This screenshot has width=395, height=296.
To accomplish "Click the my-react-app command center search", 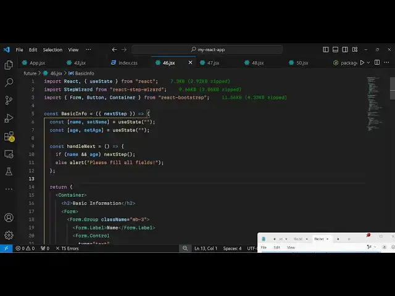I will [207, 49].
